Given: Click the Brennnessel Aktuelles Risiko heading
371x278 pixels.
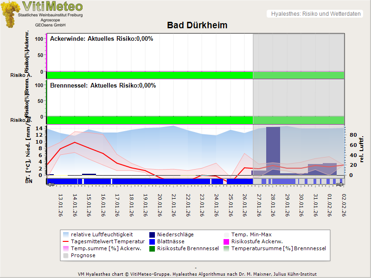Looking at the screenshot, I should [x=102, y=86].
